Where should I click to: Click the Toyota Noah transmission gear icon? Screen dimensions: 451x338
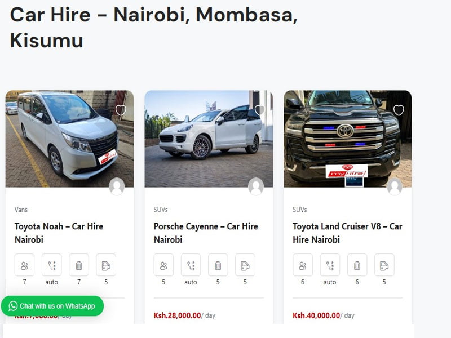pos(52,265)
